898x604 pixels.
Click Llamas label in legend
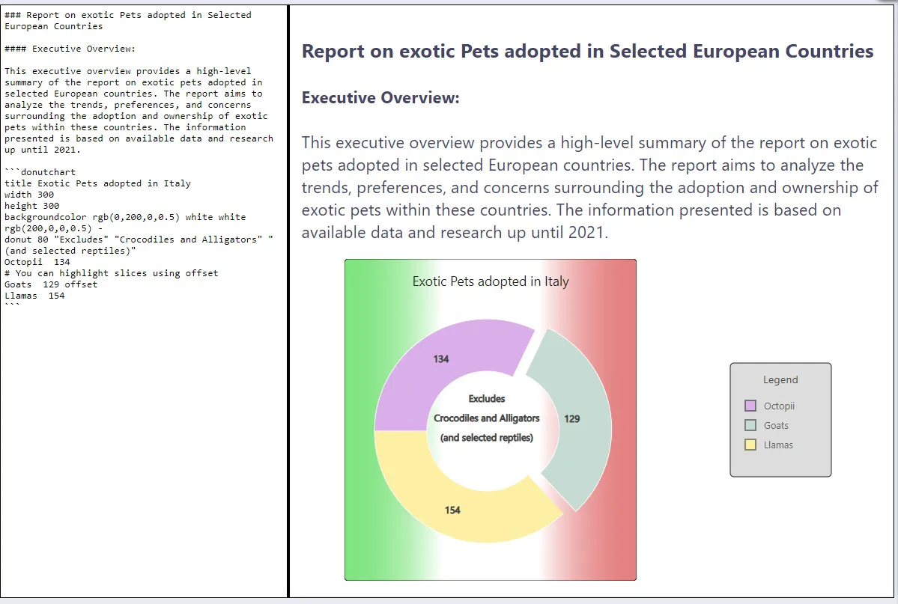click(778, 445)
